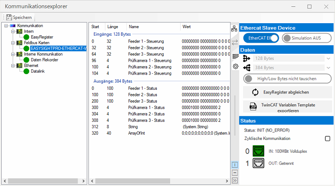Select Daten Rekorder in the tree
335x186 pixels.
click(44, 60)
